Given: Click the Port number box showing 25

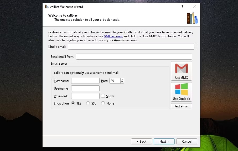Looking at the screenshot, I should pos(115,81).
